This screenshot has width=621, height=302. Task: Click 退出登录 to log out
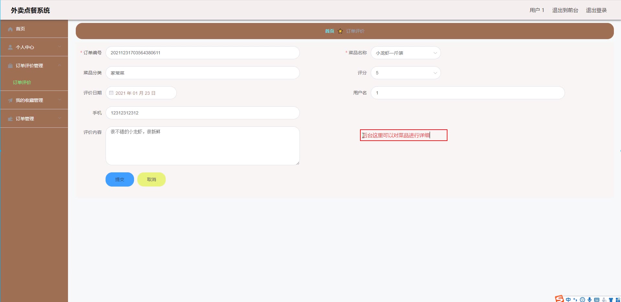pos(596,10)
